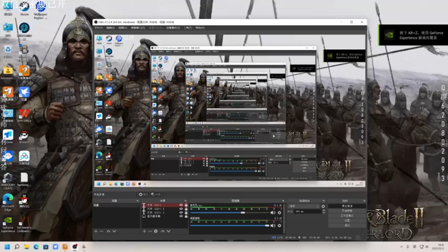
Task: Launch WPS Office desktop shortcut
Action: tap(24, 116)
